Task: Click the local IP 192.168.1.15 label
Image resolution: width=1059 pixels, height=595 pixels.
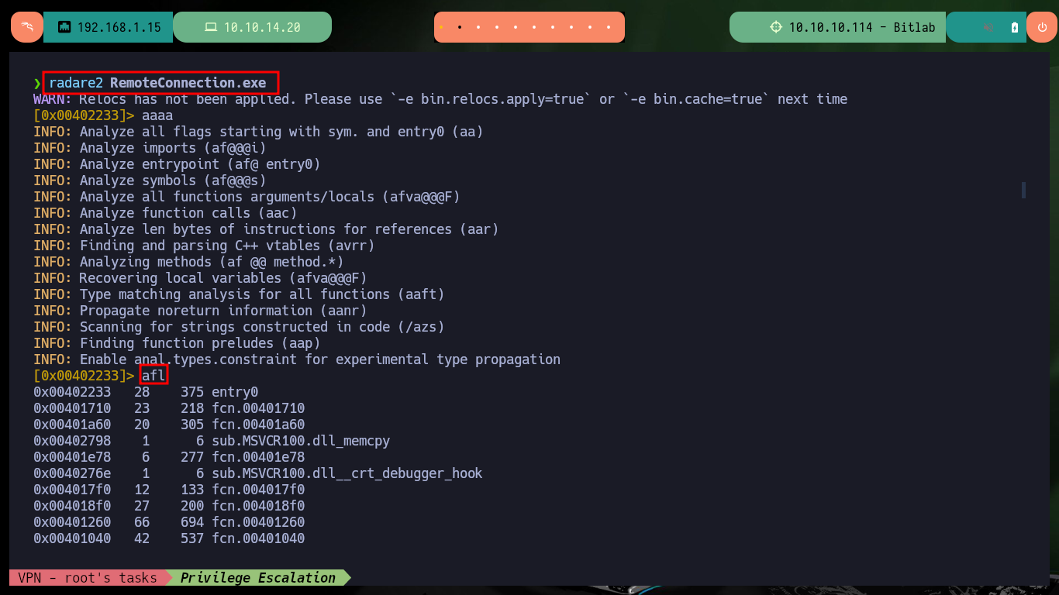Action: pos(119,27)
